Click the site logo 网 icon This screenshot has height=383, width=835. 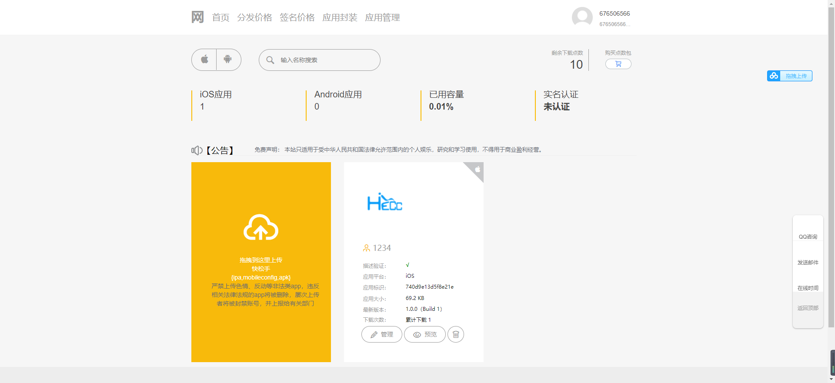pos(197,17)
